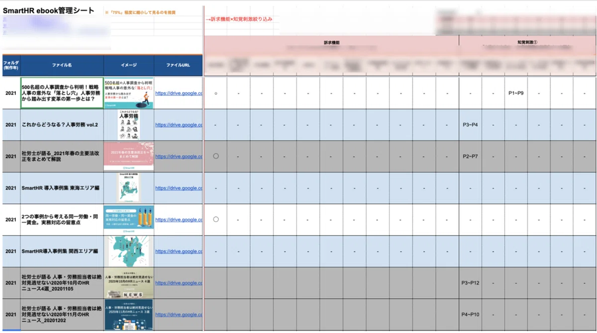Click the red '訴求機能×知覚刺激絞り込み' note
This screenshot has height=333, width=597.
tap(239, 19)
